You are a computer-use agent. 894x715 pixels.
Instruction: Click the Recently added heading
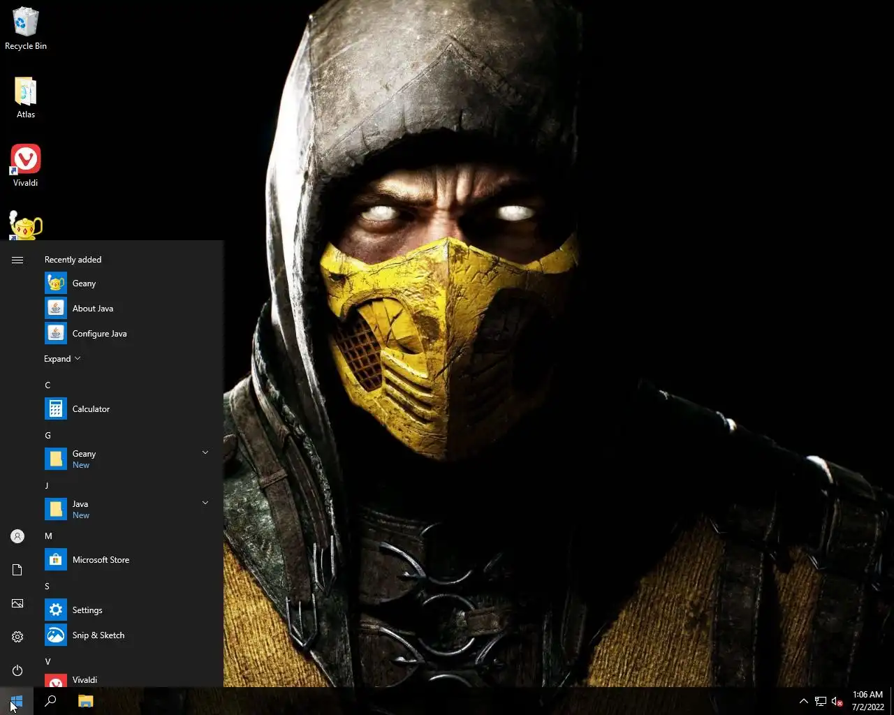[x=73, y=260]
